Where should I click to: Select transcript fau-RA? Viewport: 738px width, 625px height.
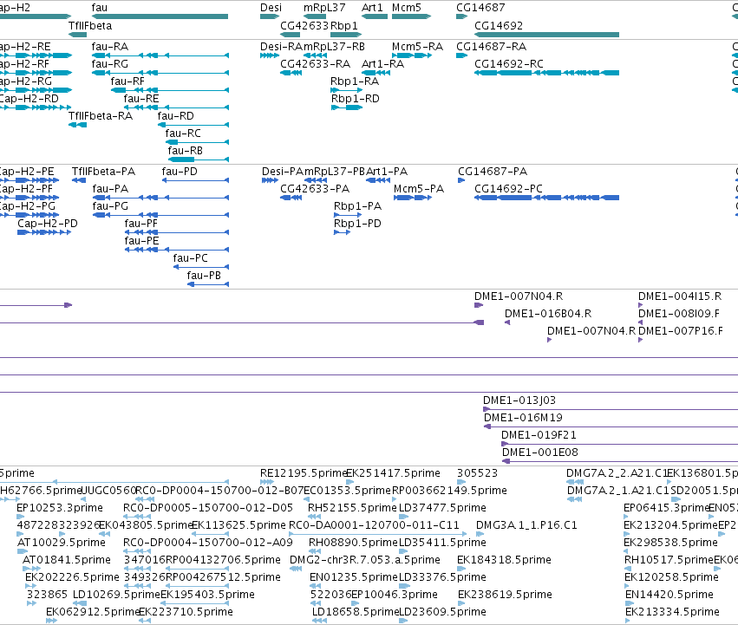[109, 47]
